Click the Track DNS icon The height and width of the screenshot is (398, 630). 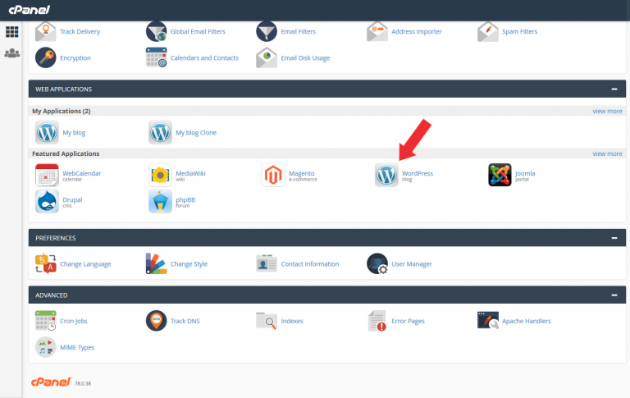[x=157, y=321]
